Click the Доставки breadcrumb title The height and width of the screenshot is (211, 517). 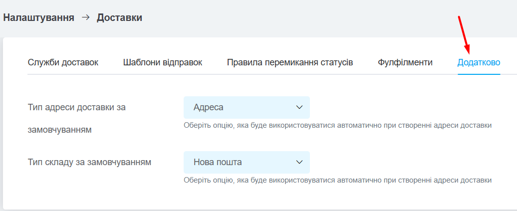119,17
